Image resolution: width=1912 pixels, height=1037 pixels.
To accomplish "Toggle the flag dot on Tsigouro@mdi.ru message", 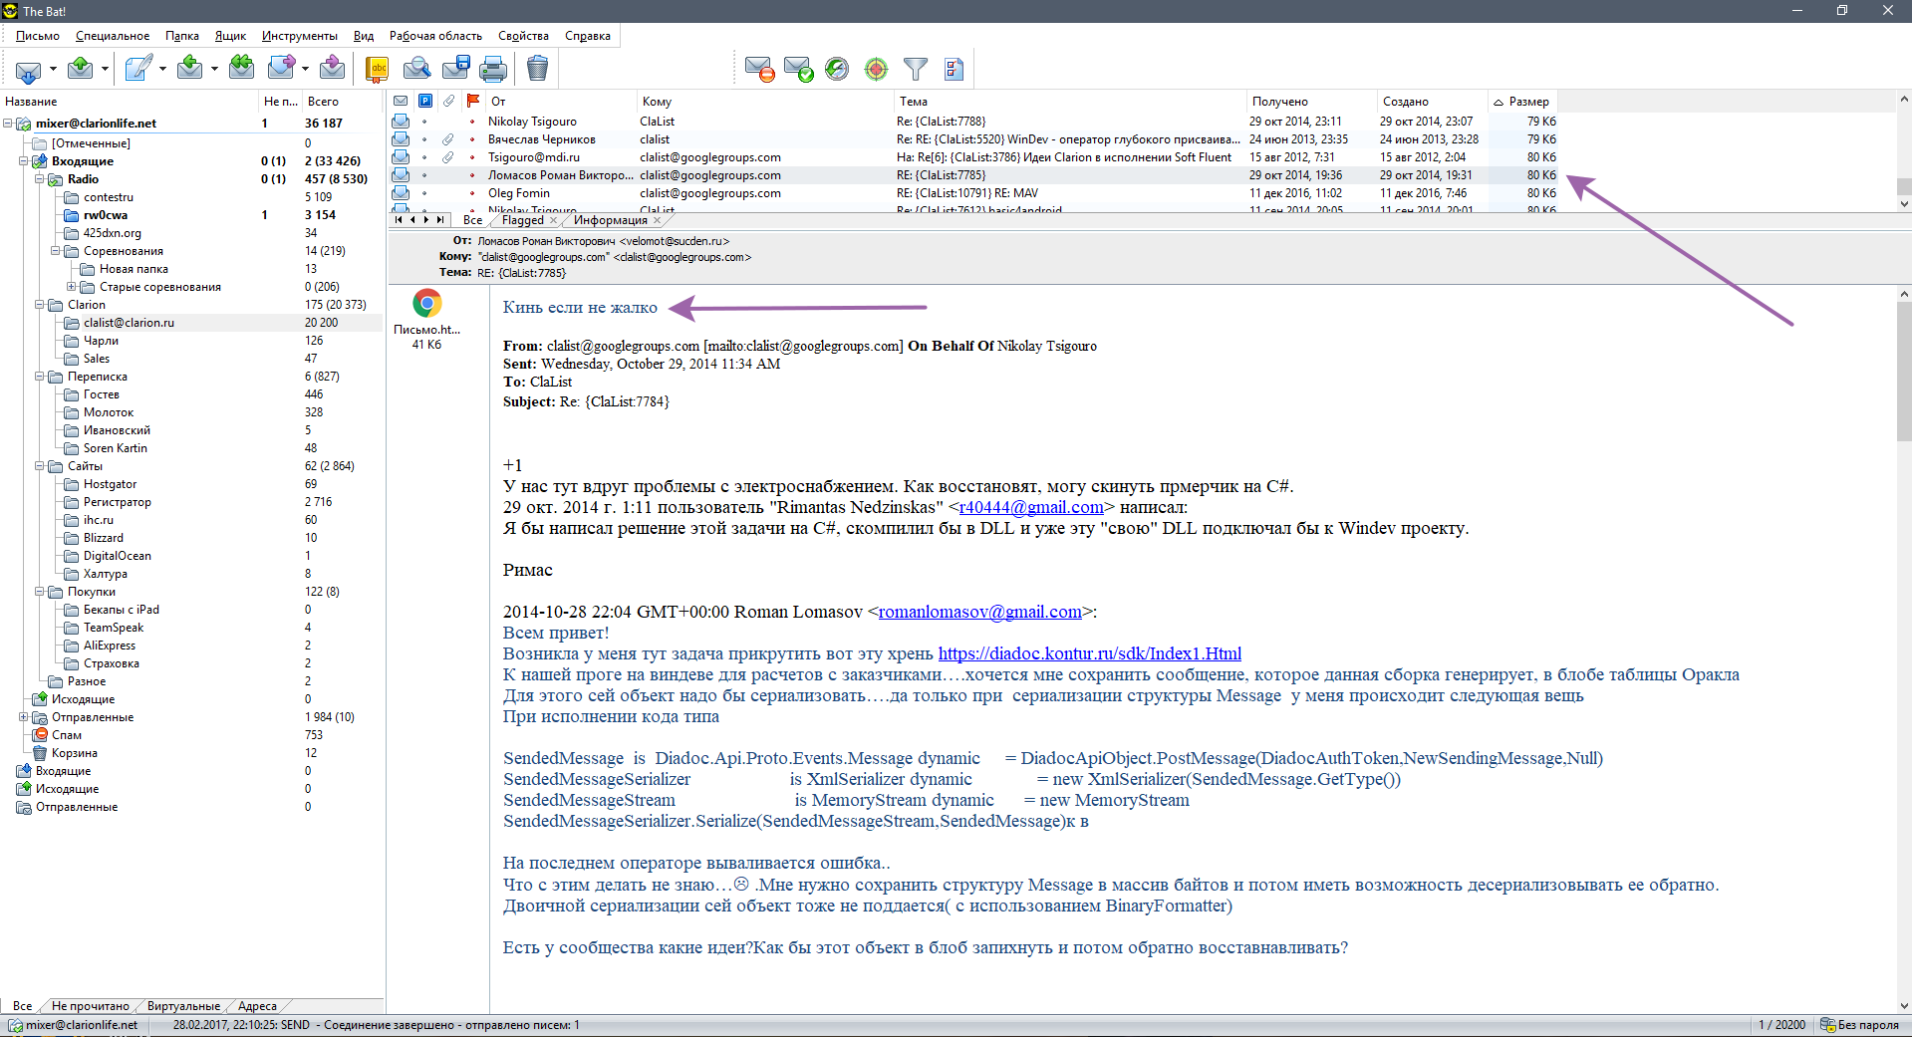I will [472, 157].
